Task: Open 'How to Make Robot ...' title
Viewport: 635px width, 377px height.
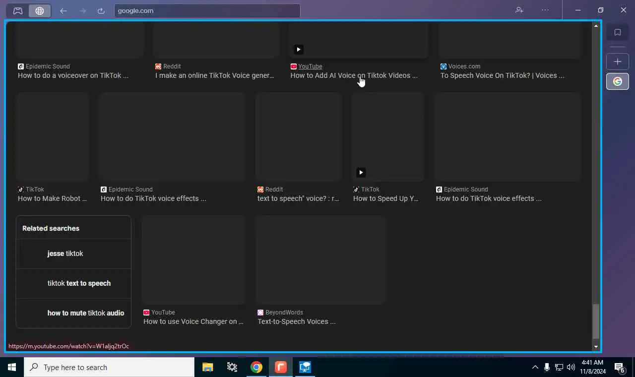Action: (x=52, y=198)
